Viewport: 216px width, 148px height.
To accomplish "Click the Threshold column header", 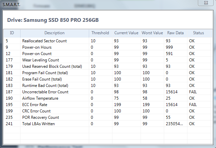I will click(100, 33).
